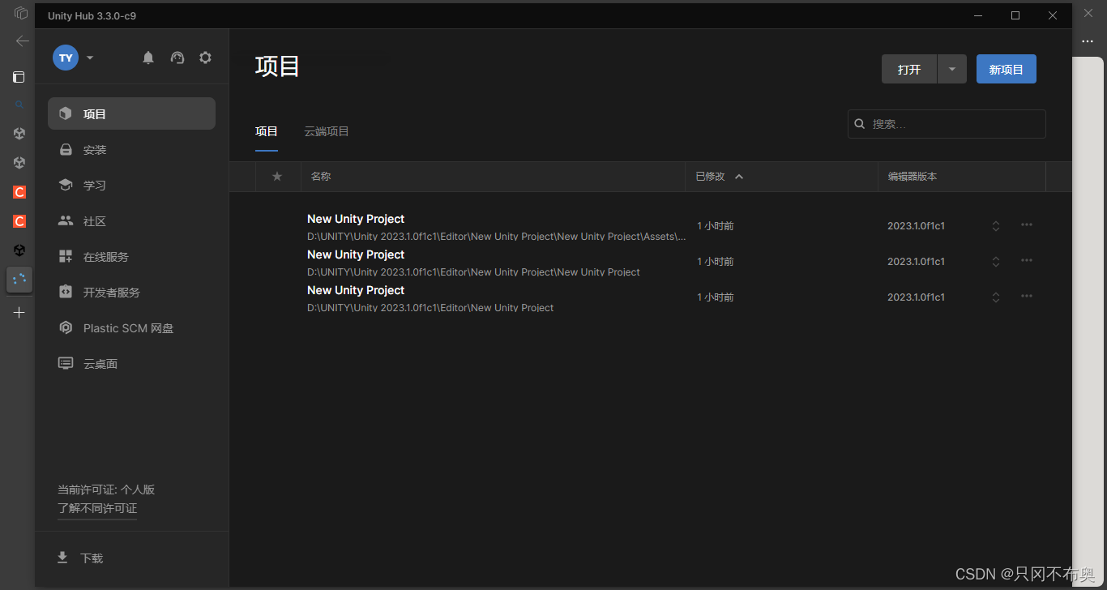Open 学习 in the sidebar
The width and height of the screenshot is (1107, 590).
click(x=131, y=186)
